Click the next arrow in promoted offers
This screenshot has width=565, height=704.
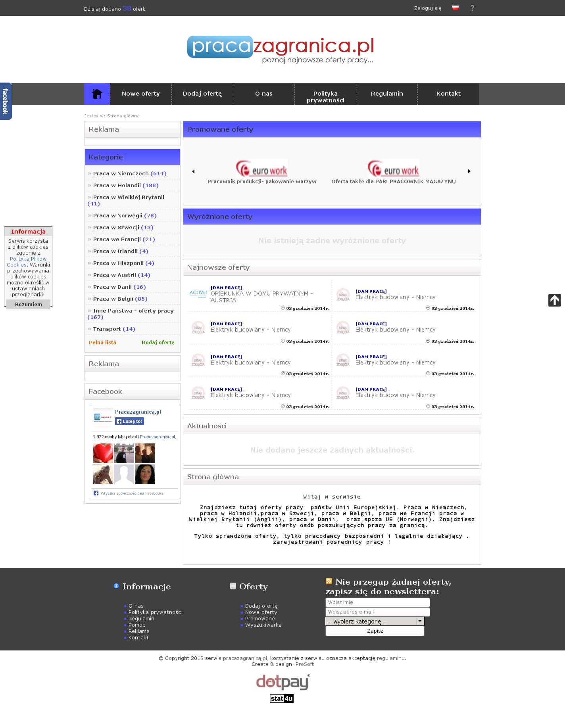[x=469, y=171]
